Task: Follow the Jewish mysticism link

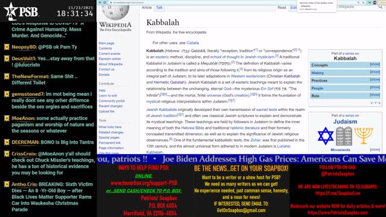Action: [x=259, y=57]
